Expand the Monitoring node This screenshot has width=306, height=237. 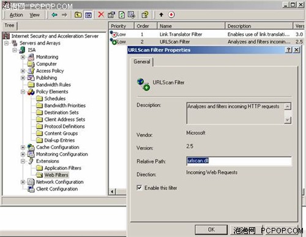pyautogui.click(x=23, y=57)
